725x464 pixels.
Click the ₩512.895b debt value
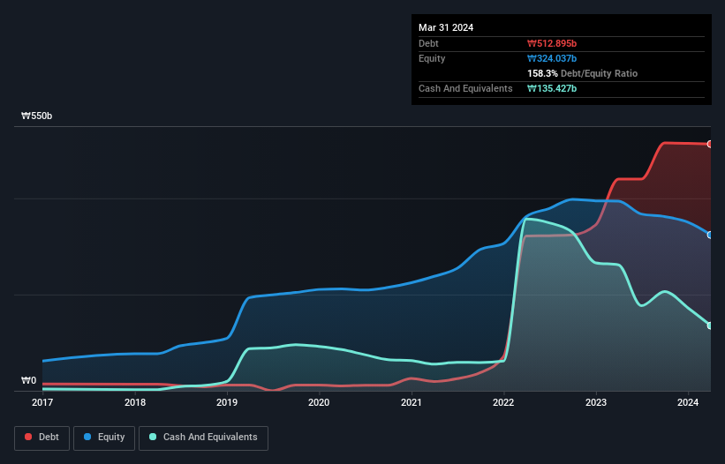pyautogui.click(x=552, y=43)
